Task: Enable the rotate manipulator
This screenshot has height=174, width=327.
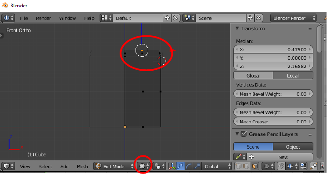Action: point(189,166)
